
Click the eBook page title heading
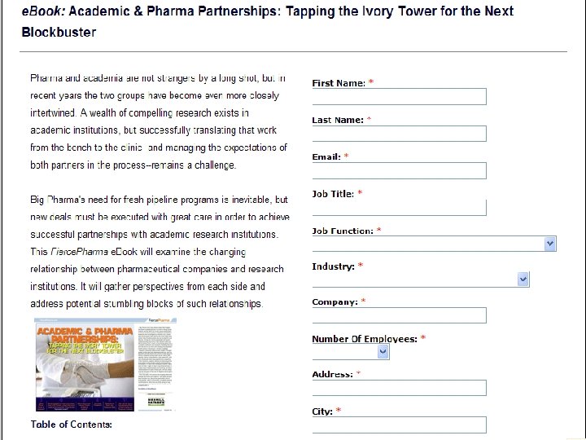(267, 22)
